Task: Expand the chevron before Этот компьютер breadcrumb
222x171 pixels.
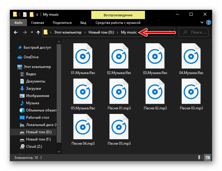Action: point(51,32)
